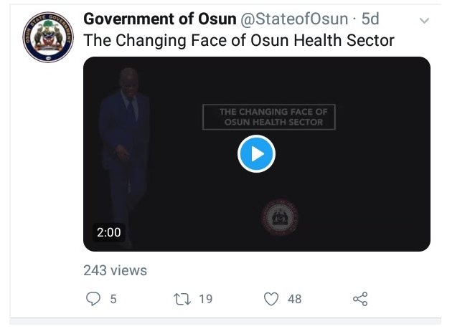The width and height of the screenshot is (475, 329).
Task: Click the retweet count number 19
Action: (206, 299)
